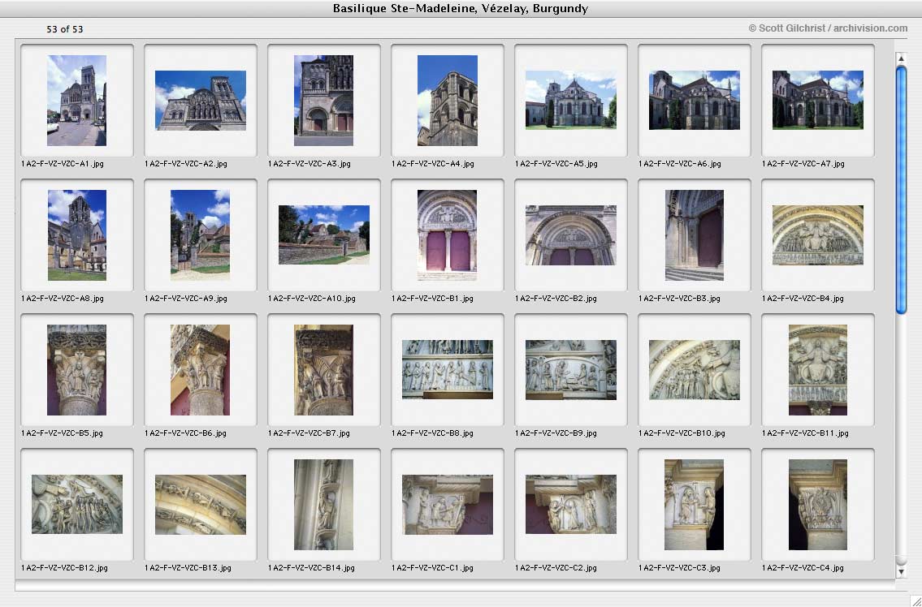Click filename label 1A2-F-VZ-VZC-A4.jpg

(x=433, y=164)
